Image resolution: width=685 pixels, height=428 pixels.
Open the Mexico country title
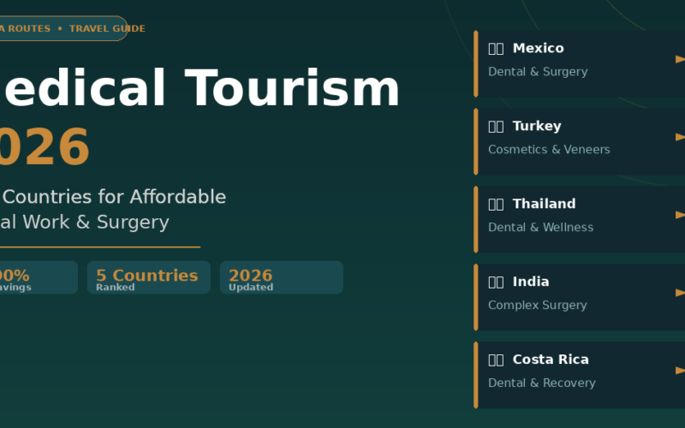[x=539, y=48]
